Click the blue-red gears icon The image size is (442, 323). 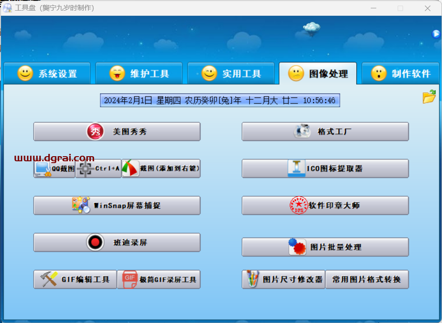(x=297, y=246)
